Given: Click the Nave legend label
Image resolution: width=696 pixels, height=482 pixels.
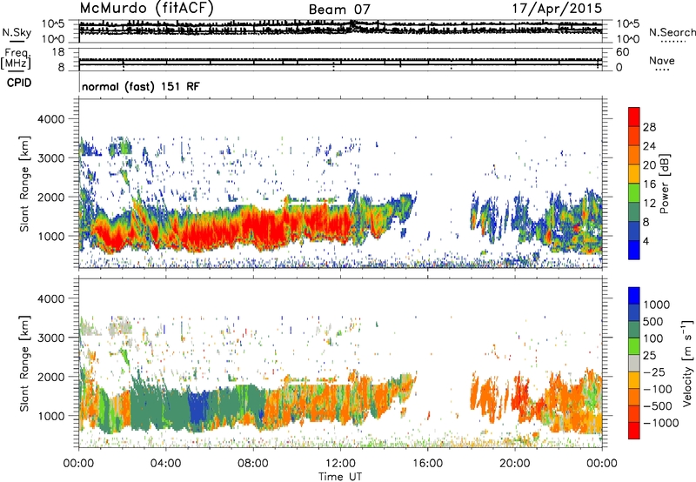Looking at the screenshot, I should click(x=662, y=61).
